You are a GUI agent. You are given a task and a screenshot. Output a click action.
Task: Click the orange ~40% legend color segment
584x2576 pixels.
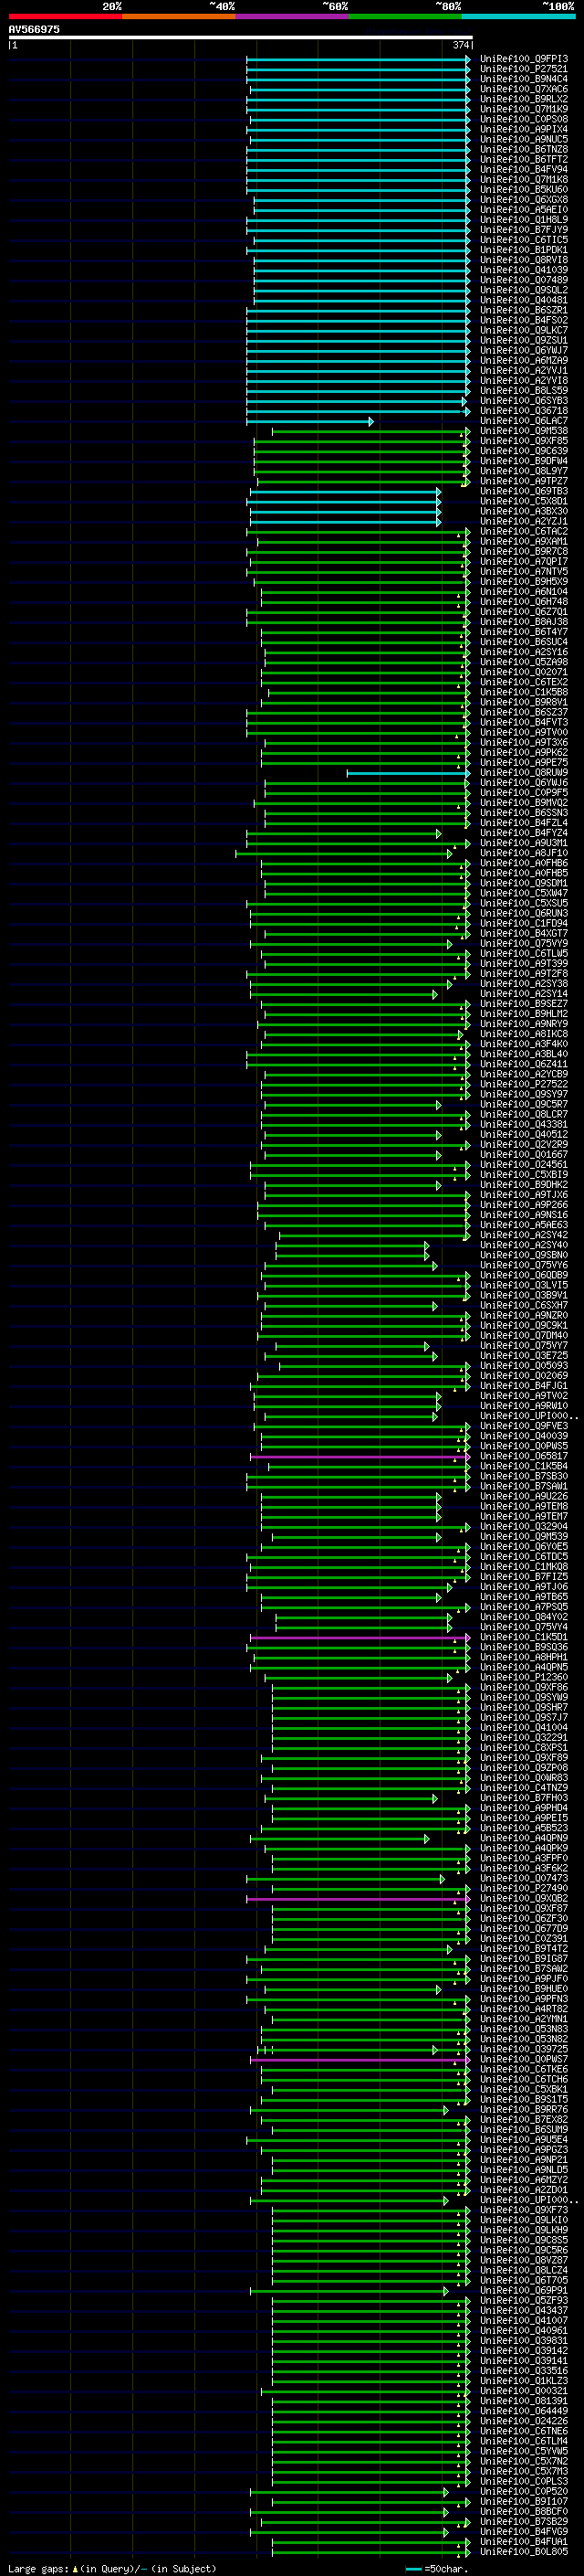pyautogui.click(x=179, y=16)
